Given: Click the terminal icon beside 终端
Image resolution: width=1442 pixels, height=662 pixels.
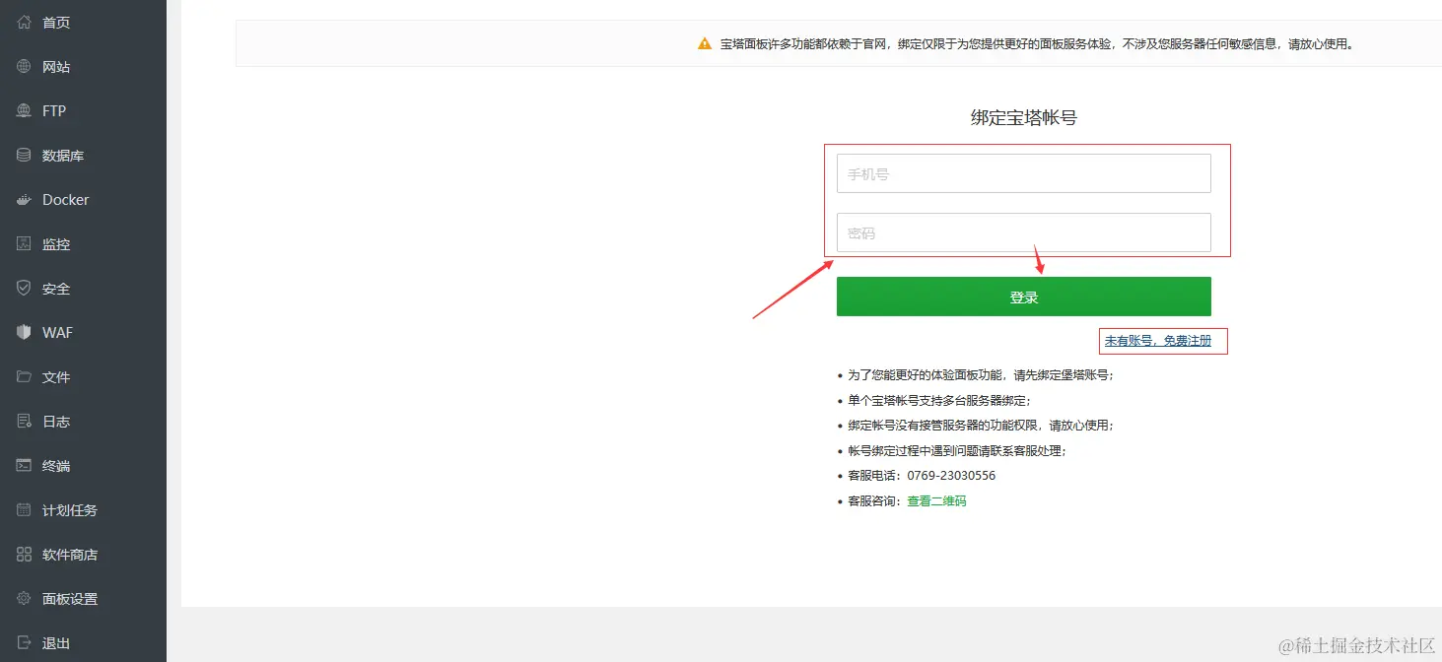Looking at the screenshot, I should point(25,465).
